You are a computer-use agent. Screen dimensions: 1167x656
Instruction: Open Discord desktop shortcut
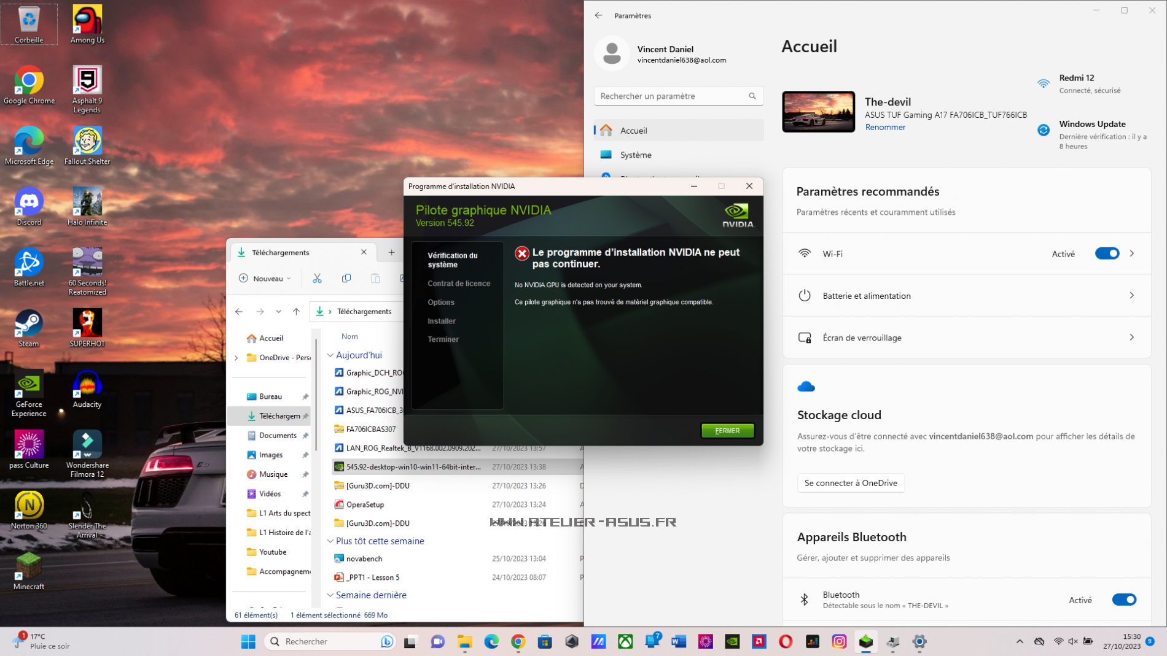pos(29,207)
